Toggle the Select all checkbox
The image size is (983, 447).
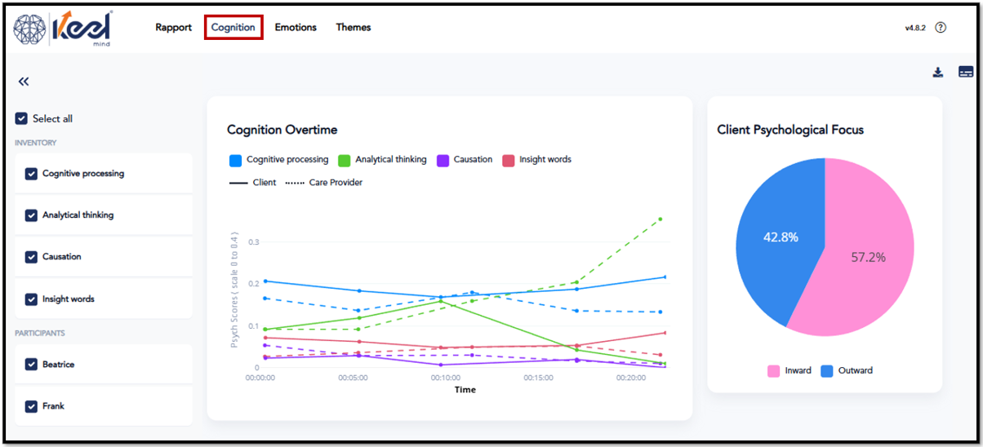pyautogui.click(x=21, y=118)
